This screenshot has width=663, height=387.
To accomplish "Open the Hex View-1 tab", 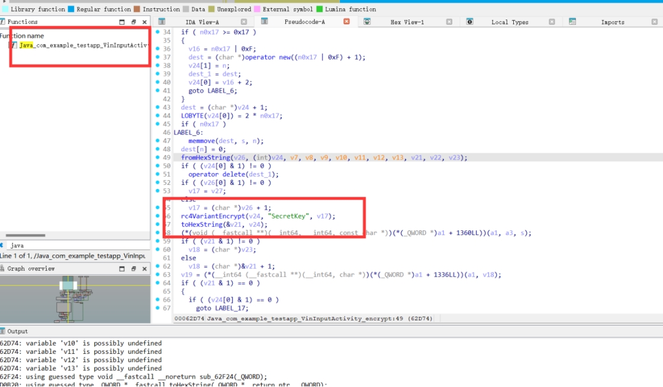I will (x=407, y=22).
